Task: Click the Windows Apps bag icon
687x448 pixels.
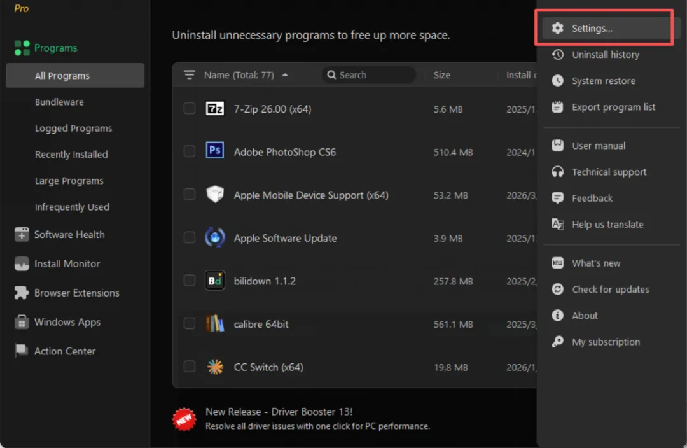Action: [22, 322]
